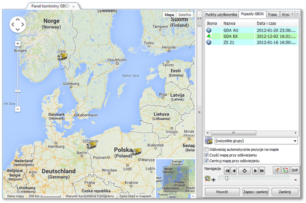Viewport: 306px width, 203px height.
Task: Click date cell 2012-12-02 16:31
Action: pyautogui.click(x=276, y=37)
